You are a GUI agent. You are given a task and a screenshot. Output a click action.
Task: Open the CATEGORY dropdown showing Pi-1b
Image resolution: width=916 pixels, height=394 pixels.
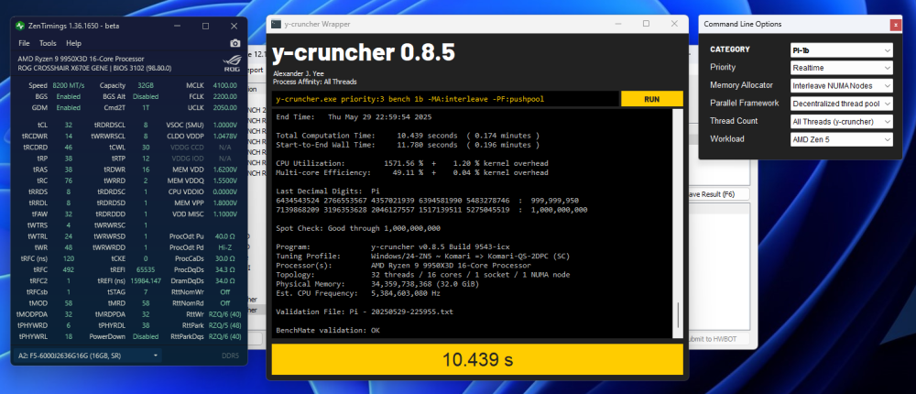click(841, 50)
